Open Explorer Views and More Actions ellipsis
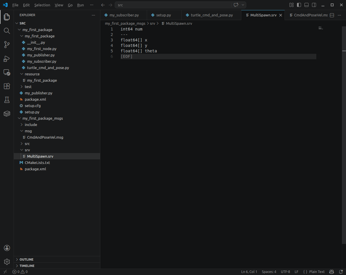Screen dimensions: 346x275 point(93,15)
